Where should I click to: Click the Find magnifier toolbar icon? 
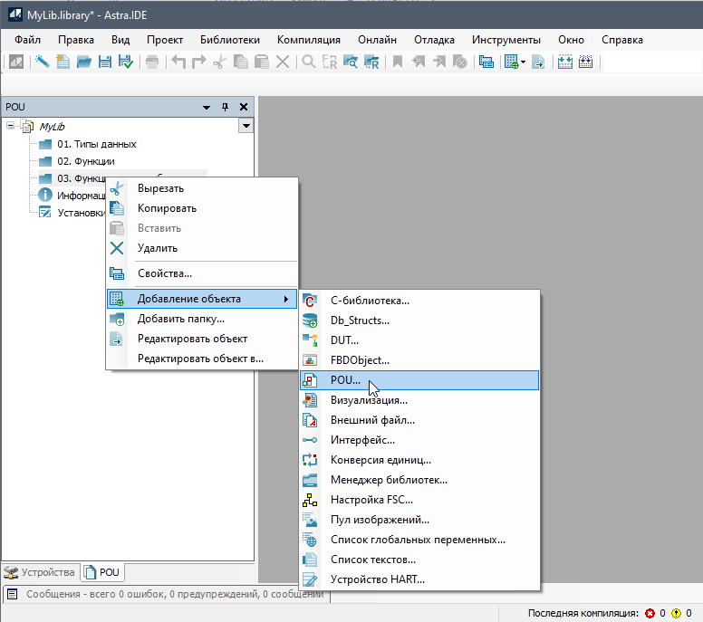pyautogui.click(x=308, y=62)
